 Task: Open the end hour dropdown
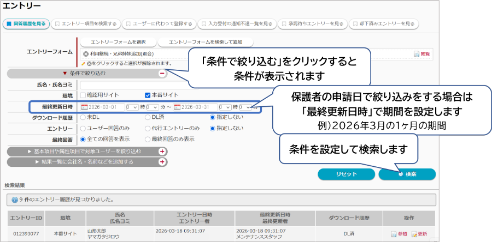[224, 107]
